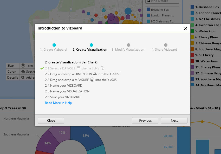The height and width of the screenshot is (154, 221).
Task: Open the '2. Create Visualization' step label
Action: [90, 50]
